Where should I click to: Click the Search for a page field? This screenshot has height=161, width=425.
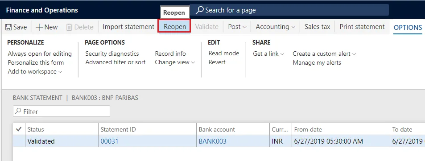pyautogui.click(x=289, y=10)
